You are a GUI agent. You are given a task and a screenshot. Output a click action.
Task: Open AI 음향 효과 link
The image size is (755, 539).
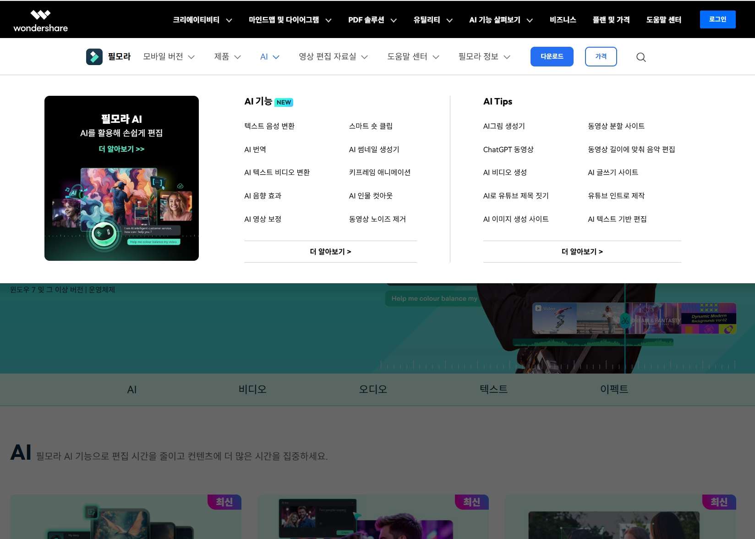point(263,196)
